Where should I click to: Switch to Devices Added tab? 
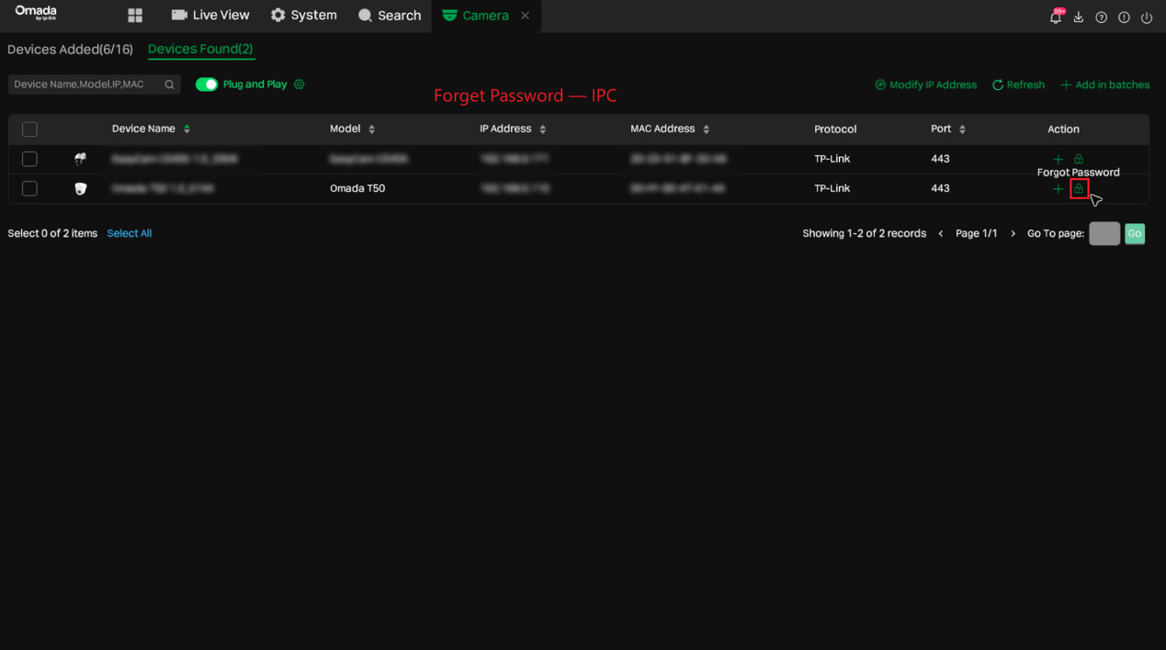(x=70, y=50)
